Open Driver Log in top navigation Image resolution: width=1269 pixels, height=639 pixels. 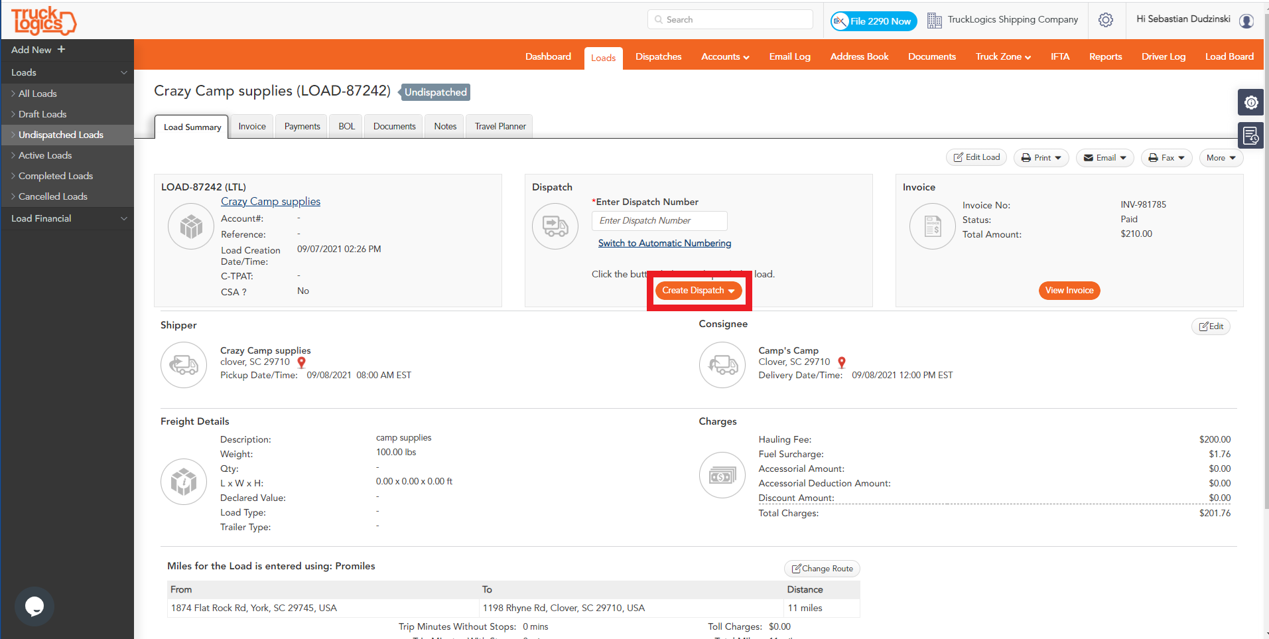(1164, 56)
